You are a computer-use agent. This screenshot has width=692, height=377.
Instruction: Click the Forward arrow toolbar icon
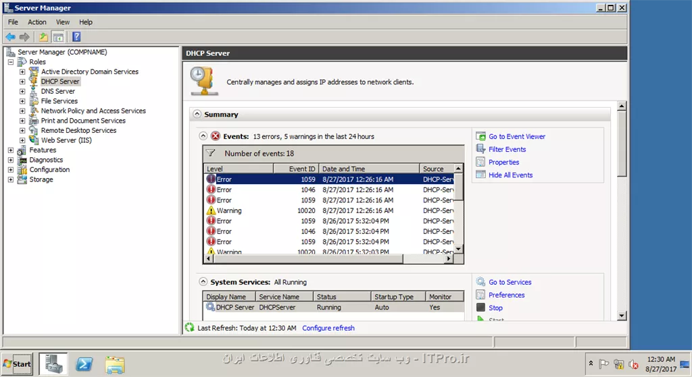tap(25, 37)
